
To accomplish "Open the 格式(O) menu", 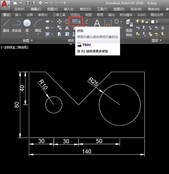I will click(85, 9).
